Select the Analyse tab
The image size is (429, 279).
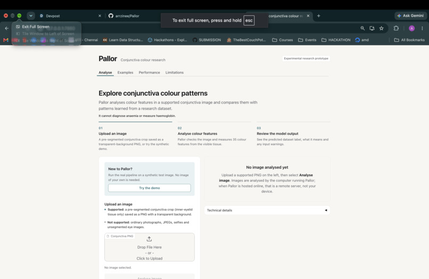(105, 72)
